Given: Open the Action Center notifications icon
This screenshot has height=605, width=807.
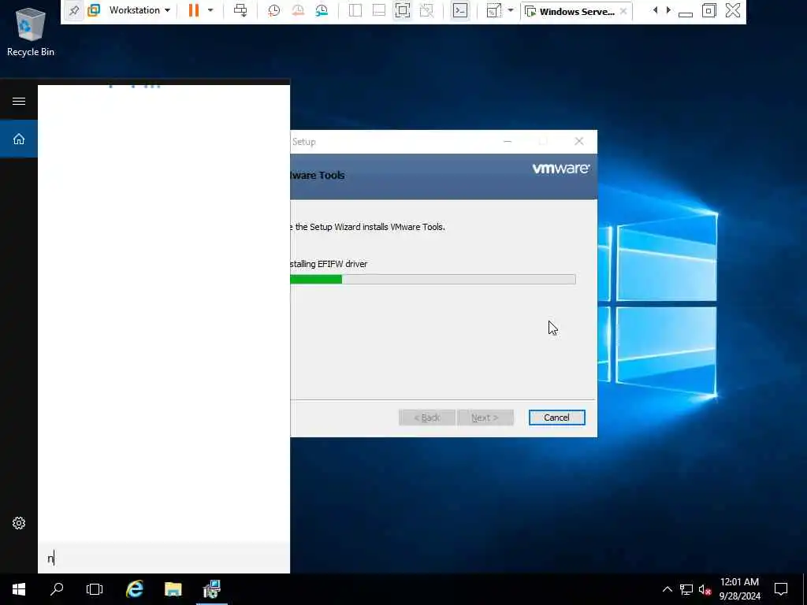Looking at the screenshot, I should (x=781, y=589).
